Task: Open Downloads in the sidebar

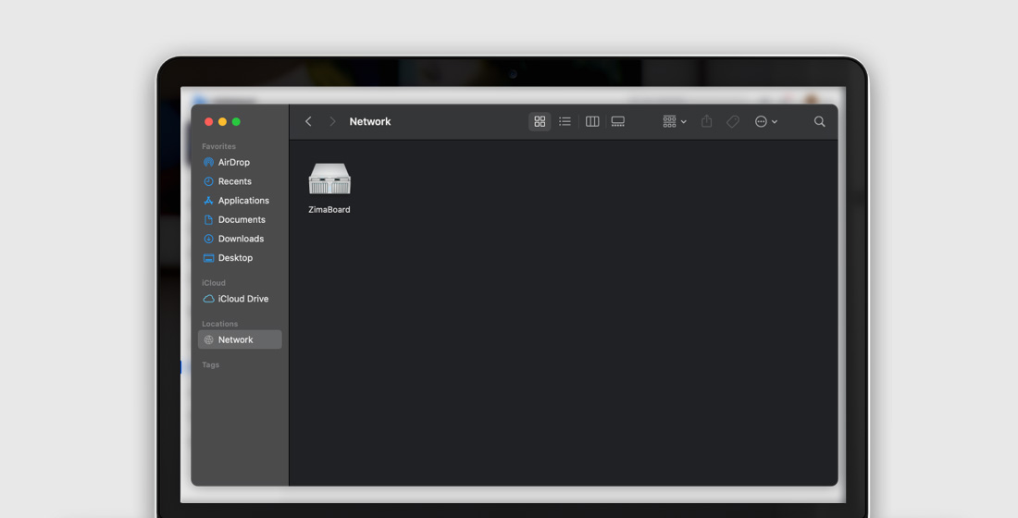Action: (240, 239)
